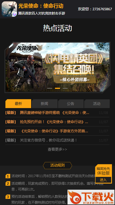115x205 pixels.
Task: Select first carousel indicator dash
Action: [x=50, y=88]
